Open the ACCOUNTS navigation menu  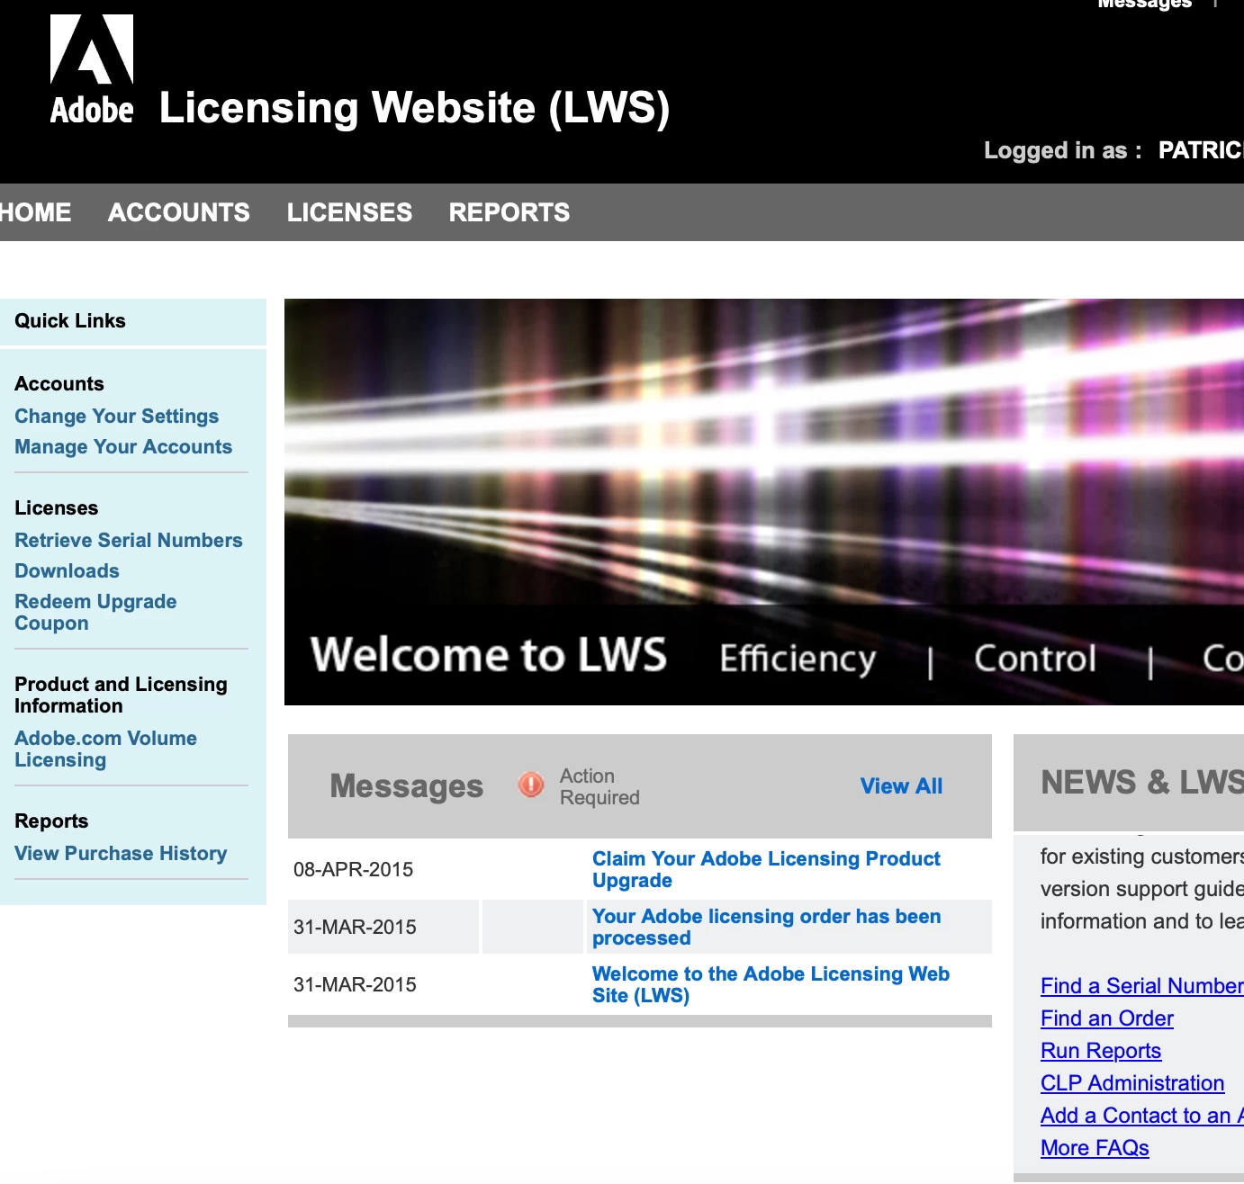[179, 212]
